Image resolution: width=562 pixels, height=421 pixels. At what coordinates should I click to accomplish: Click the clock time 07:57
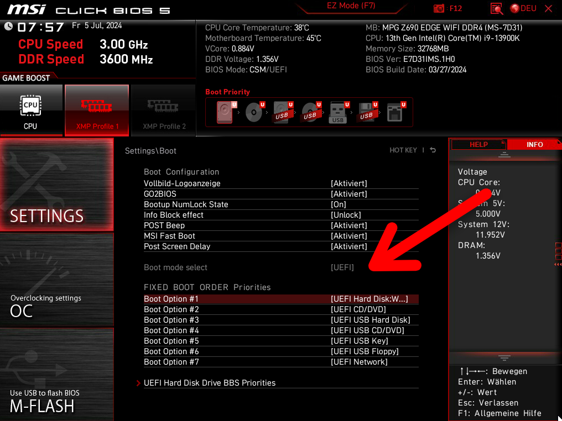tap(40, 27)
